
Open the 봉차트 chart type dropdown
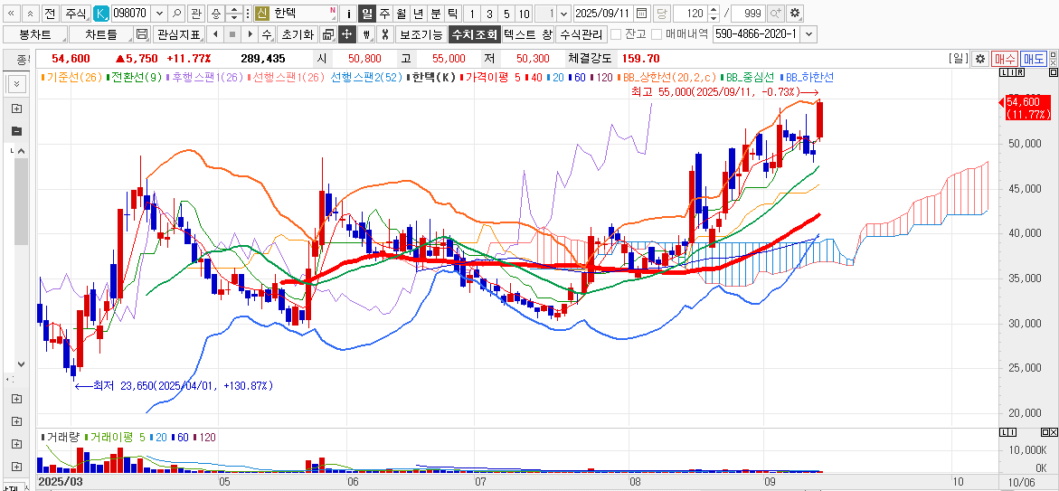35,34
